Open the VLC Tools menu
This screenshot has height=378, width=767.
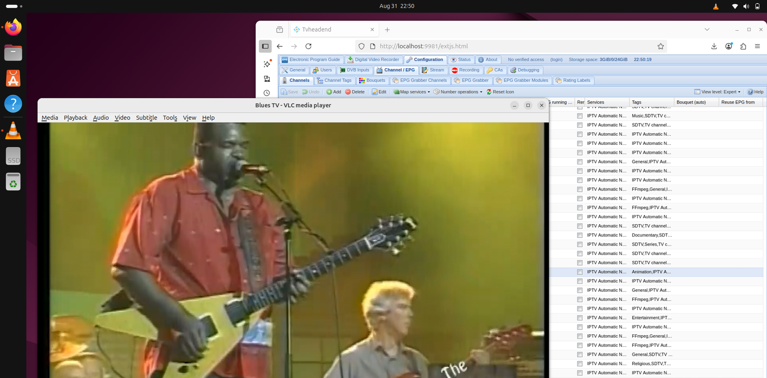click(x=170, y=118)
